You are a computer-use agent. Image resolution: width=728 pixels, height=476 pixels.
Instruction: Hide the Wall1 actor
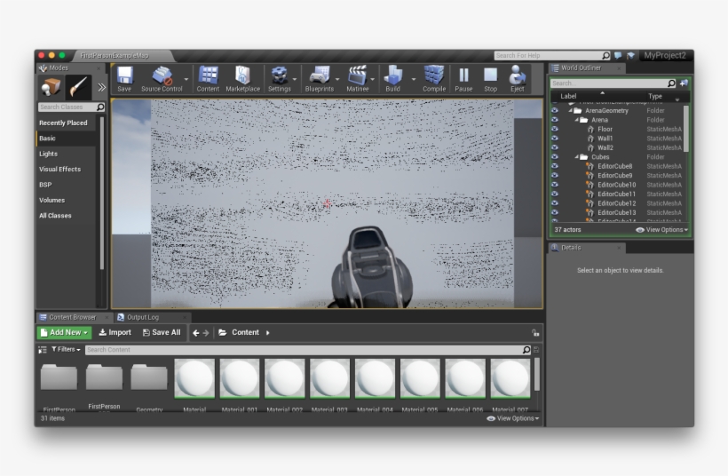tap(554, 139)
